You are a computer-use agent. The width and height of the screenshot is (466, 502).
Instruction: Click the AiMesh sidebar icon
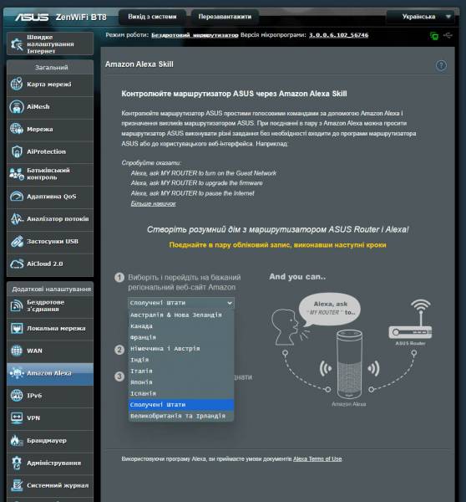click(17, 106)
